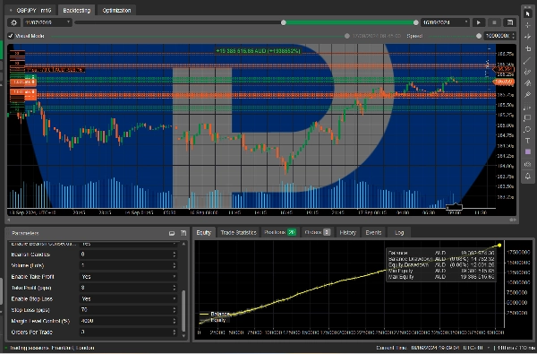Open Enable Stop Loss dropdown

[128, 298]
